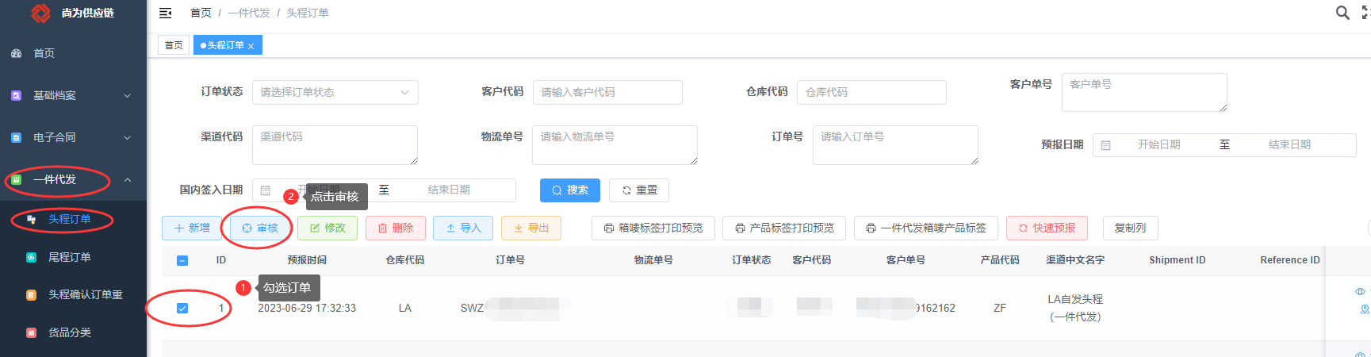Click the 新增 add button
Viewport: 1371px width, 357px height.
click(x=192, y=228)
